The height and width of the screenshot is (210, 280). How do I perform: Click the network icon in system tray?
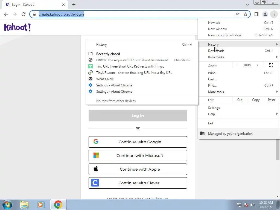239,205
